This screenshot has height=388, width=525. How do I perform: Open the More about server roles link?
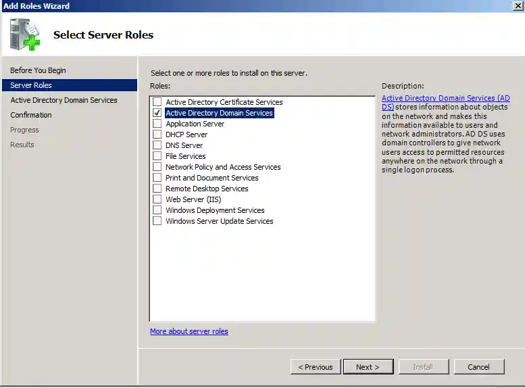coord(189,331)
